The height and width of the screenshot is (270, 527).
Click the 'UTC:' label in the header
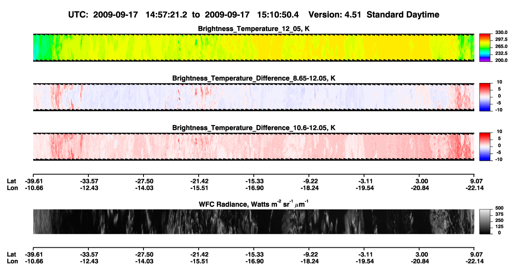point(78,15)
